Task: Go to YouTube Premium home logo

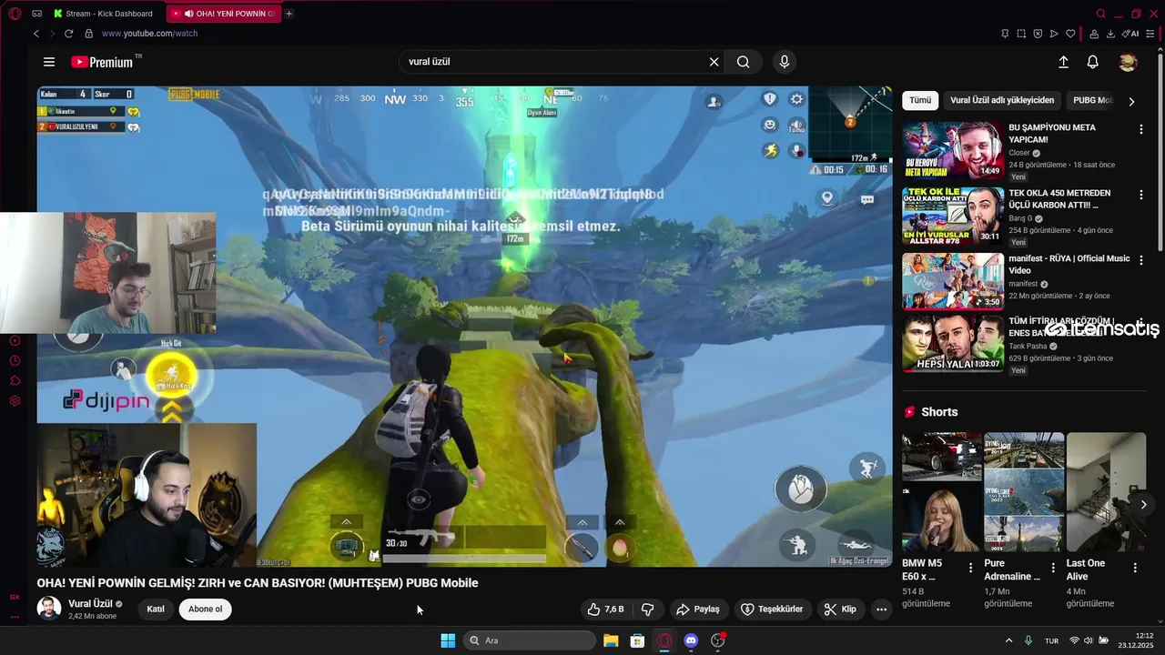Action: tap(102, 62)
